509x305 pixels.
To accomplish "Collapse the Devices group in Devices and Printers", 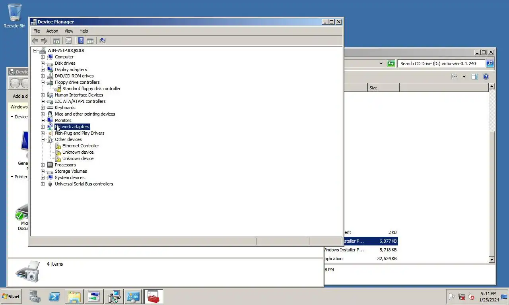I will tap(12, 117).
